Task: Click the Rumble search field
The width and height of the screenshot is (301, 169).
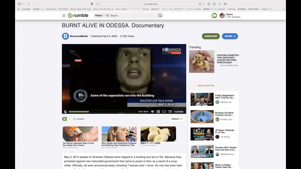Action: [134, 16]
